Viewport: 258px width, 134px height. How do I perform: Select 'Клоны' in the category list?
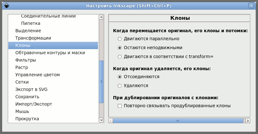[53, 45]
